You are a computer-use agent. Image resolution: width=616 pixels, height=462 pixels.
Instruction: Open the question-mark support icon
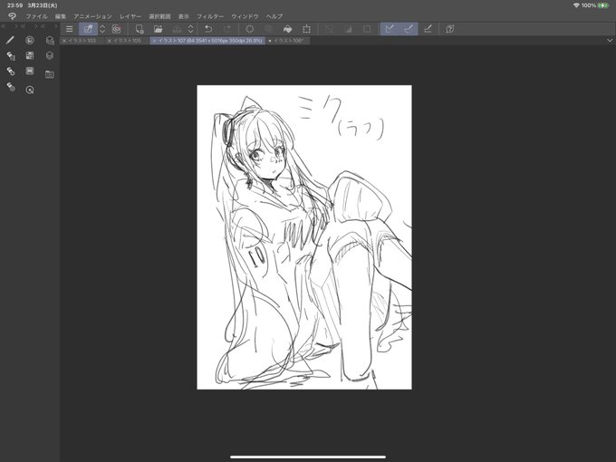click(x=450, y=29)
